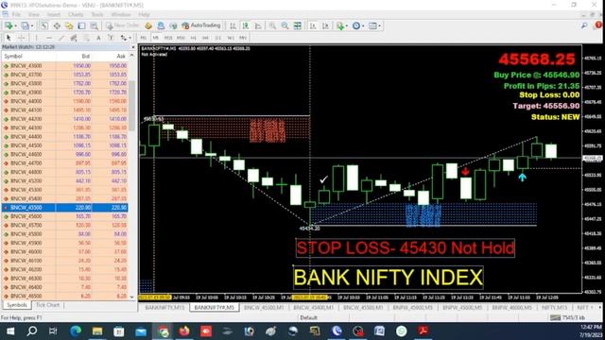Image resolution: width=605 pixels, height=340 pixels.
Task: Zoom out on the chart
Action: pos(285,25)
